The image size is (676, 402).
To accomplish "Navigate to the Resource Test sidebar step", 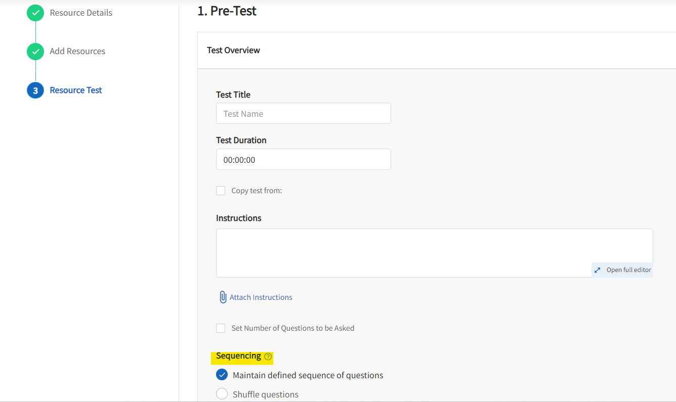I will point(75,90).
